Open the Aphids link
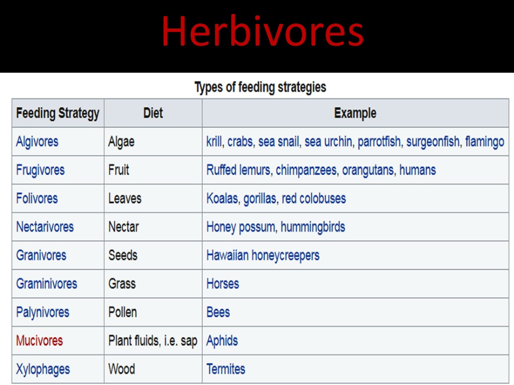This screenshot has width=514, height=385. (x=222, y=341)
